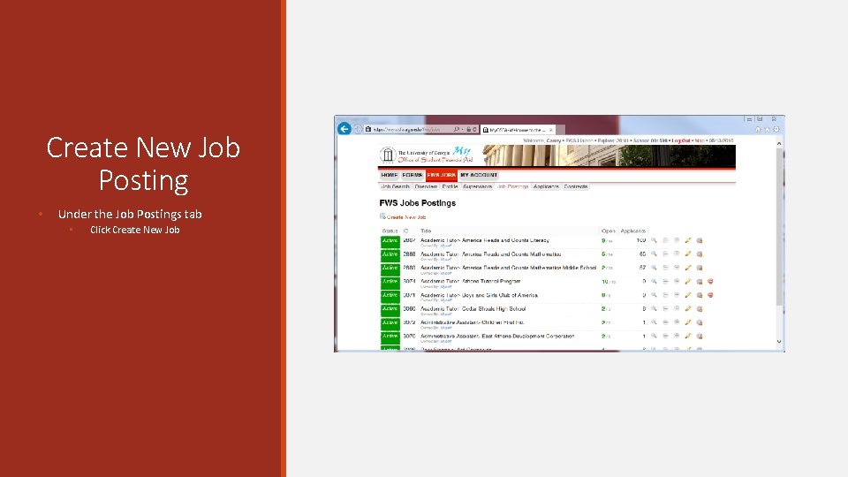The width and height of the screenshot is (848, 477).
Task: View magnifier for America Reads and Counts Mathematics
Action: coord(654,254)
